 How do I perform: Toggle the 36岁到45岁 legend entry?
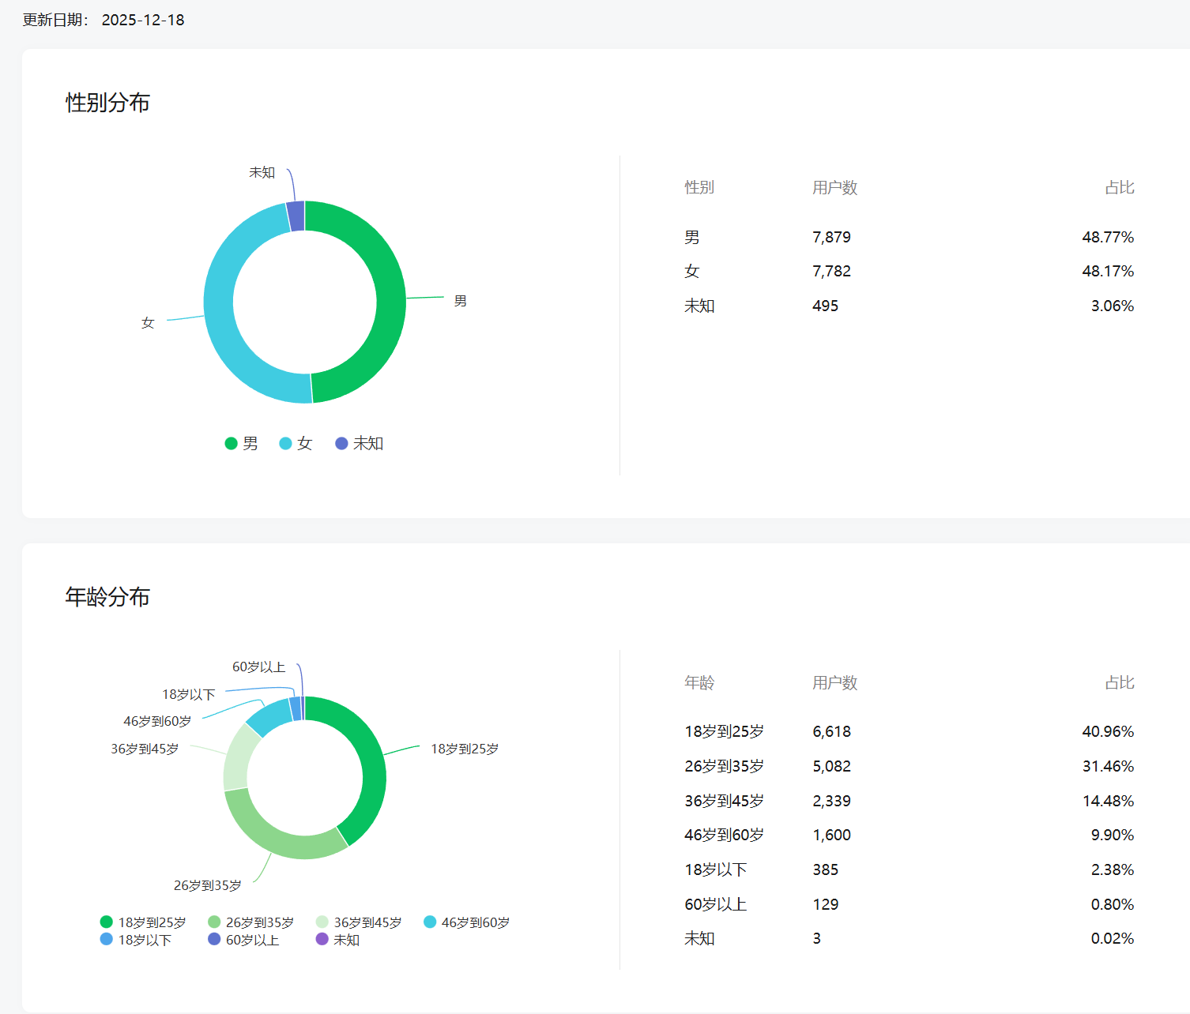click(359, 922)
